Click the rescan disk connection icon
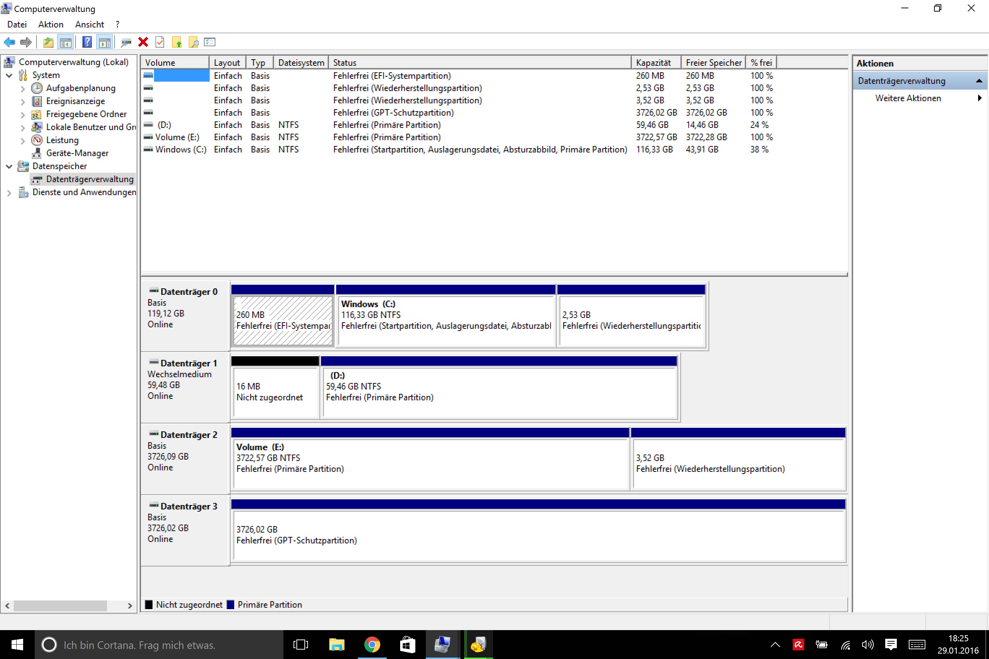Viewport: 989px width, 659px height. click(x=126, y=42)
